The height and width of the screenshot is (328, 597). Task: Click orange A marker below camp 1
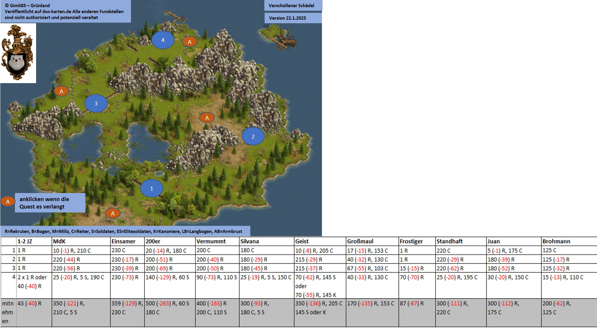[112, 213]
